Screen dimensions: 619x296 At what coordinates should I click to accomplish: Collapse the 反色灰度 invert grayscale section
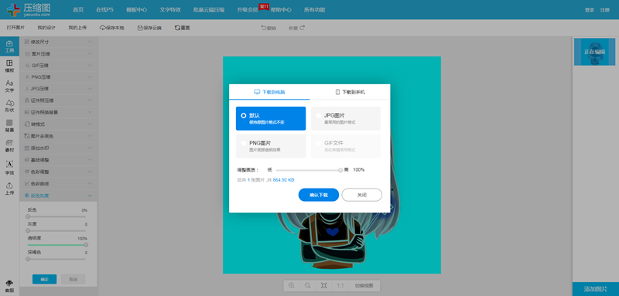click(59, 196)
